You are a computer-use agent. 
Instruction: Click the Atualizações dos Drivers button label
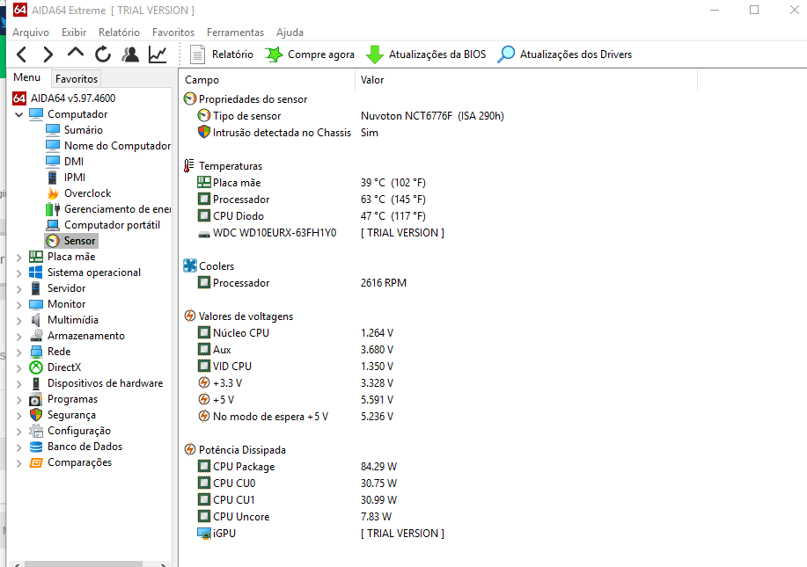pos(576,55)
